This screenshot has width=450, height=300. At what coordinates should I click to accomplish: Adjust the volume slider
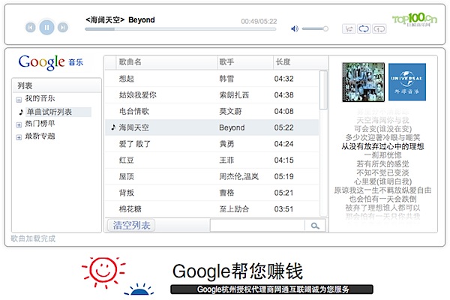(x=316, y=28)
